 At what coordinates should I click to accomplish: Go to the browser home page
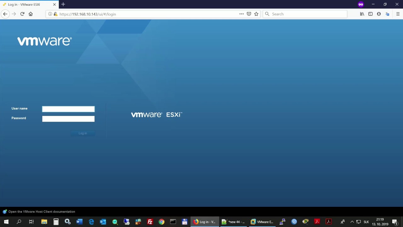(x=31, y=14)
